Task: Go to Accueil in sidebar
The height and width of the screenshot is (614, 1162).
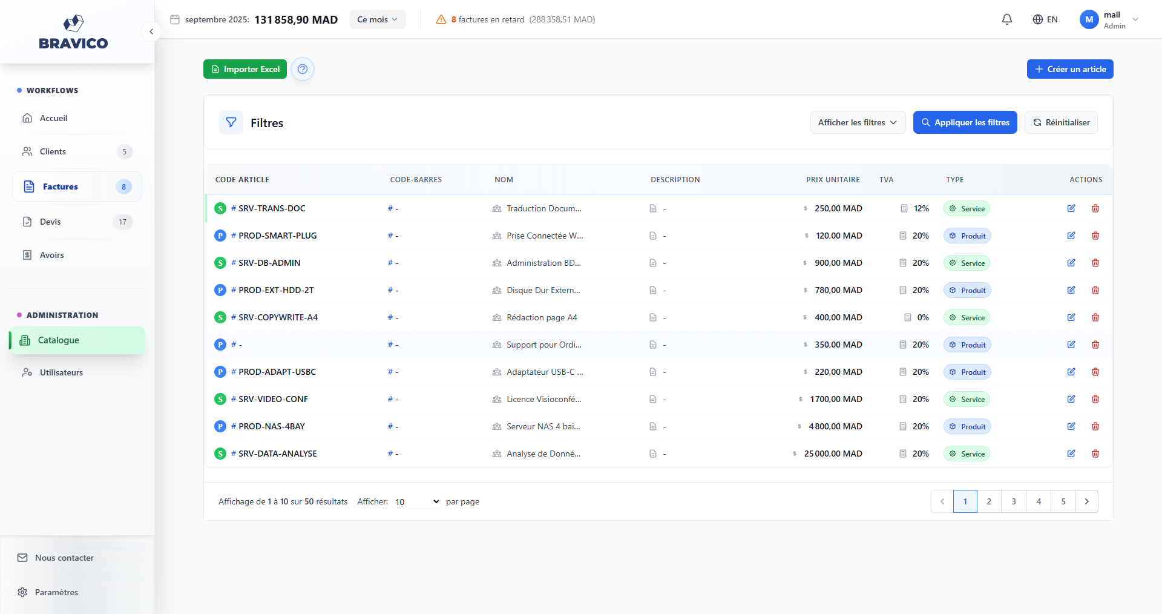Action: 77,118
